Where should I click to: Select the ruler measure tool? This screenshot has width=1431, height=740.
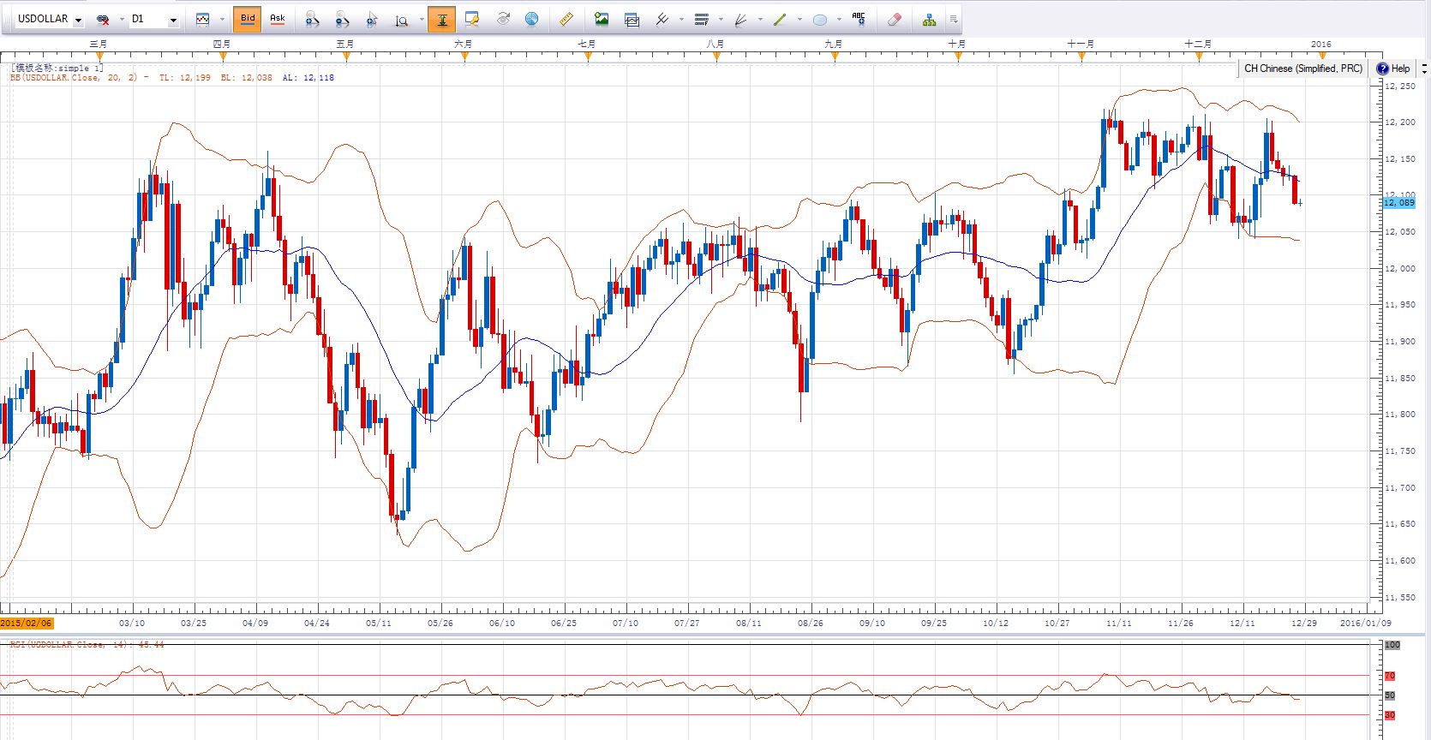coord(566,19)
